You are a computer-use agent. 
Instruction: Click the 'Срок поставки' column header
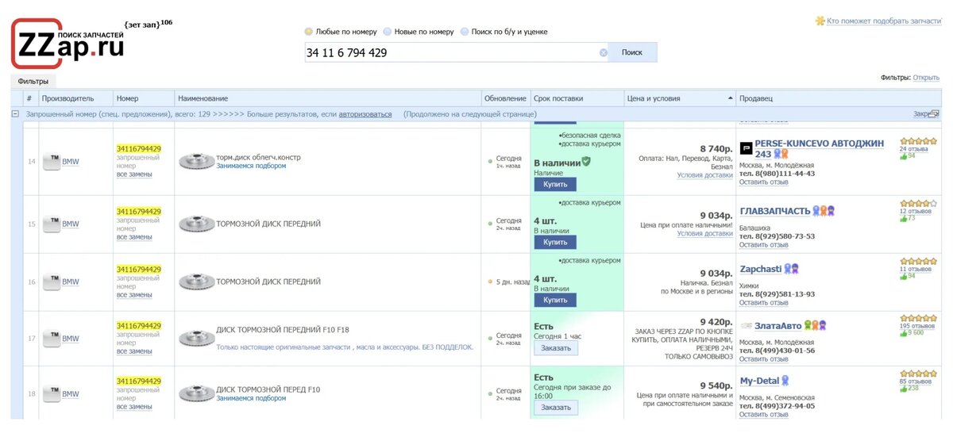coord(577,98)
